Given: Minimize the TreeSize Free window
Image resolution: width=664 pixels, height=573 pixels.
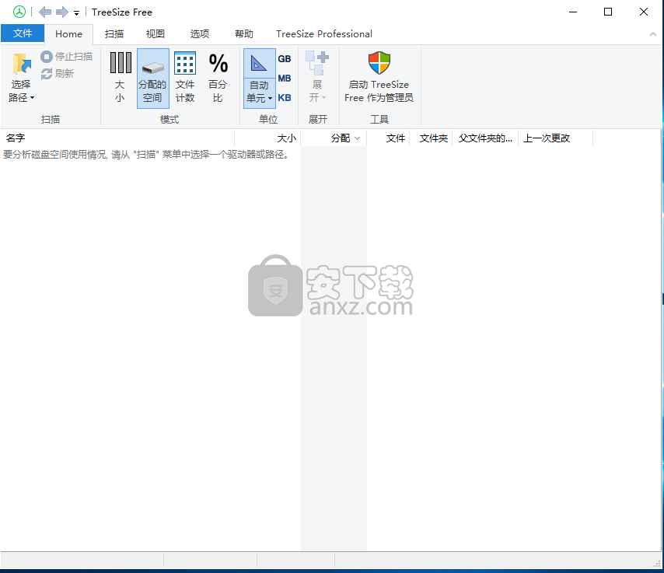Looking at the screenshot, I should tap(573, 12).
